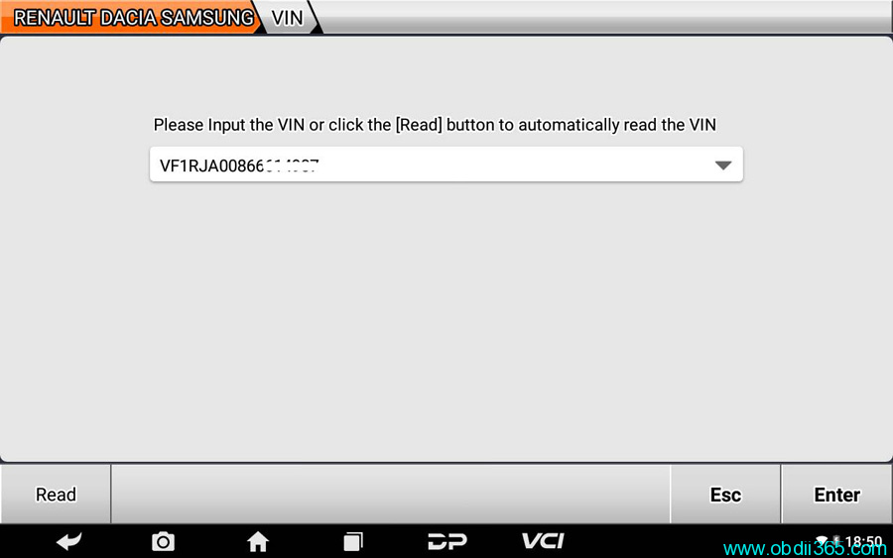The width and height of the screenshot is (893, 558).
Task: Select the VIN text input field
Action: 446,165
